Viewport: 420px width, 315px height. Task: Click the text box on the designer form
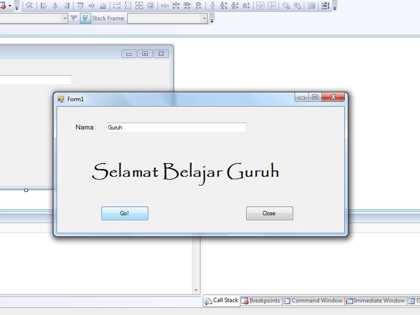pyautogui.click(x=36, y=80)
